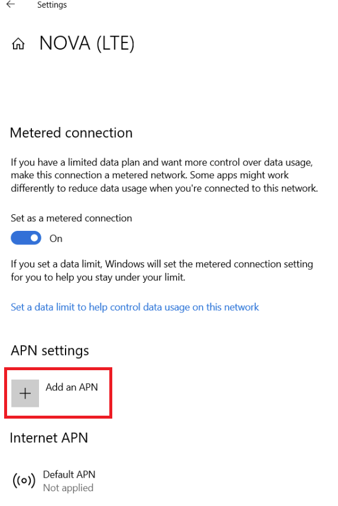
Task: Click the Internet APN section heading
Action: click(49, 438)
